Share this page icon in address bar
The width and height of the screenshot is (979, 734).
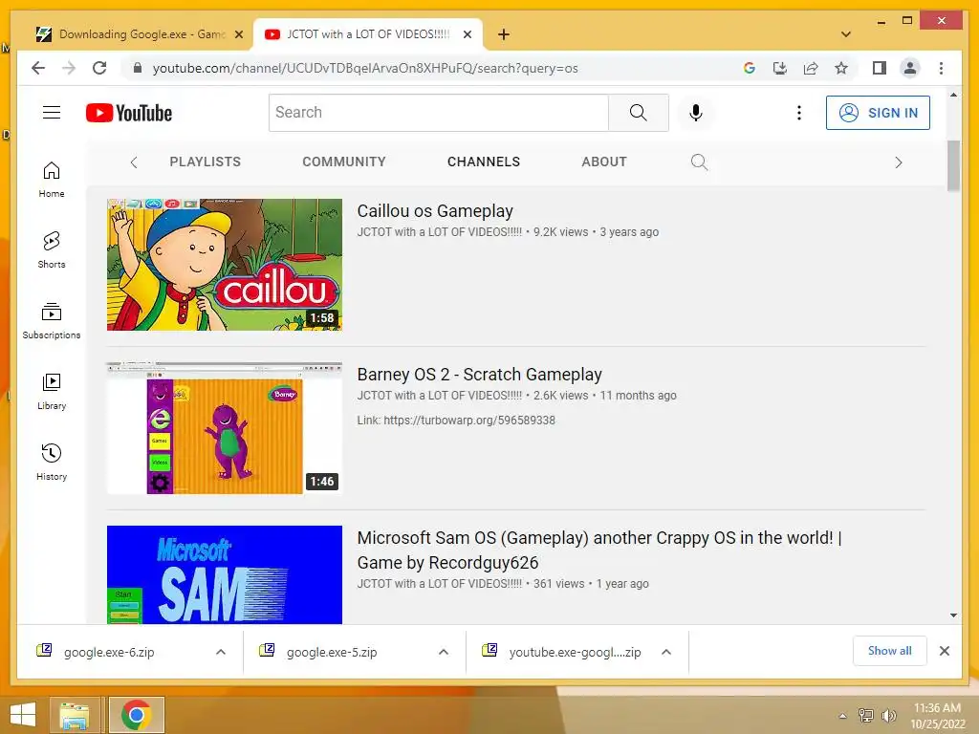(811, 68)
